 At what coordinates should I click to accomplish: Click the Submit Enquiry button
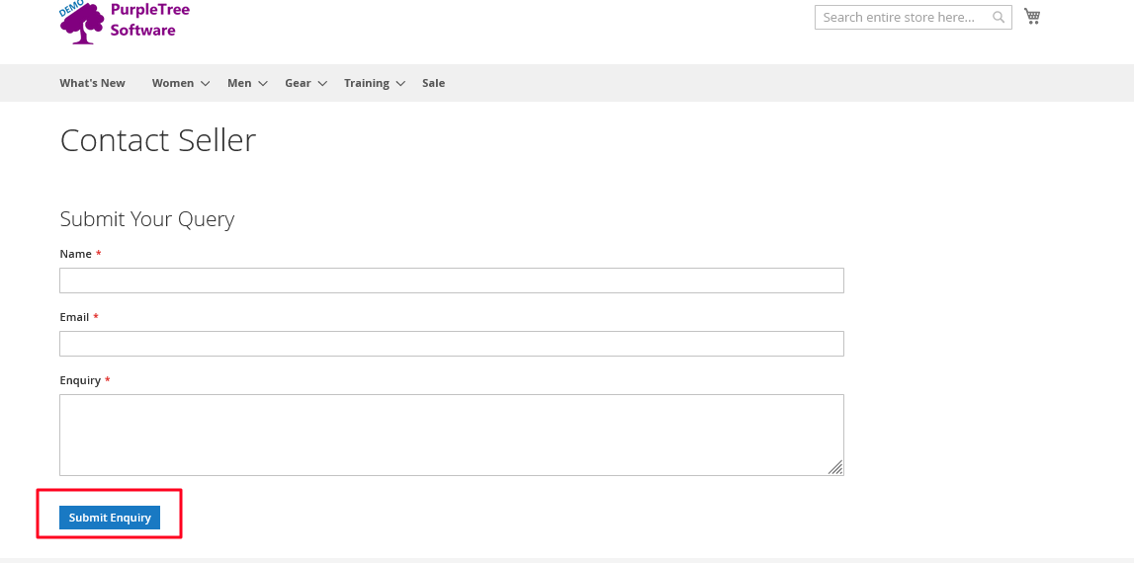point(110,518)
